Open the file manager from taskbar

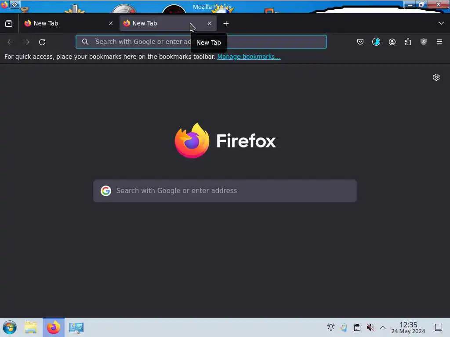(x=31, y=327)
